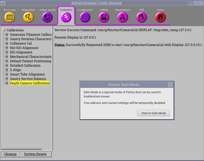Open the Replacement icon

(123, 17)
